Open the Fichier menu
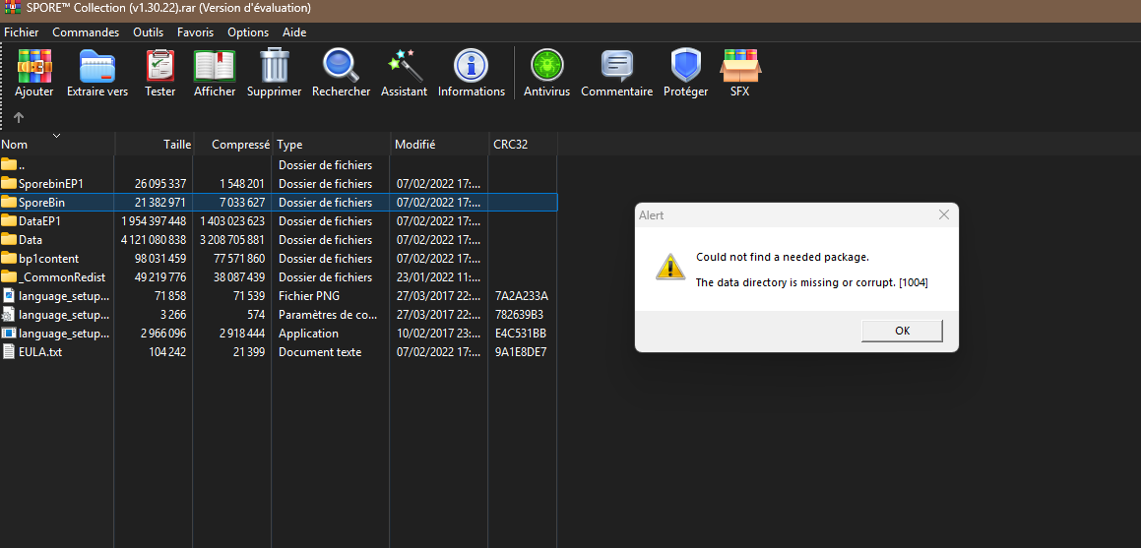Screen dimensions: 1141x548 point(21,32)
